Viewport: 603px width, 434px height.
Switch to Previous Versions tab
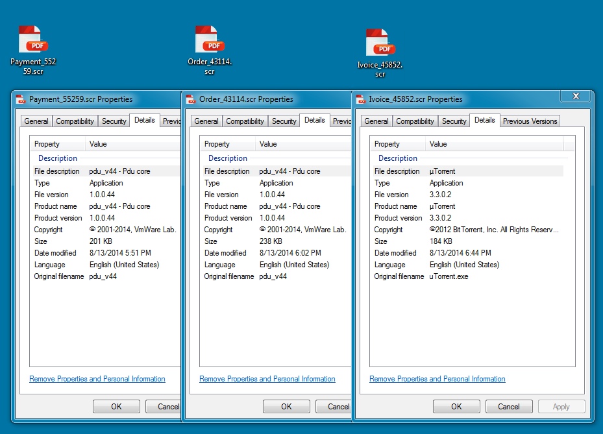pos(530,121)
